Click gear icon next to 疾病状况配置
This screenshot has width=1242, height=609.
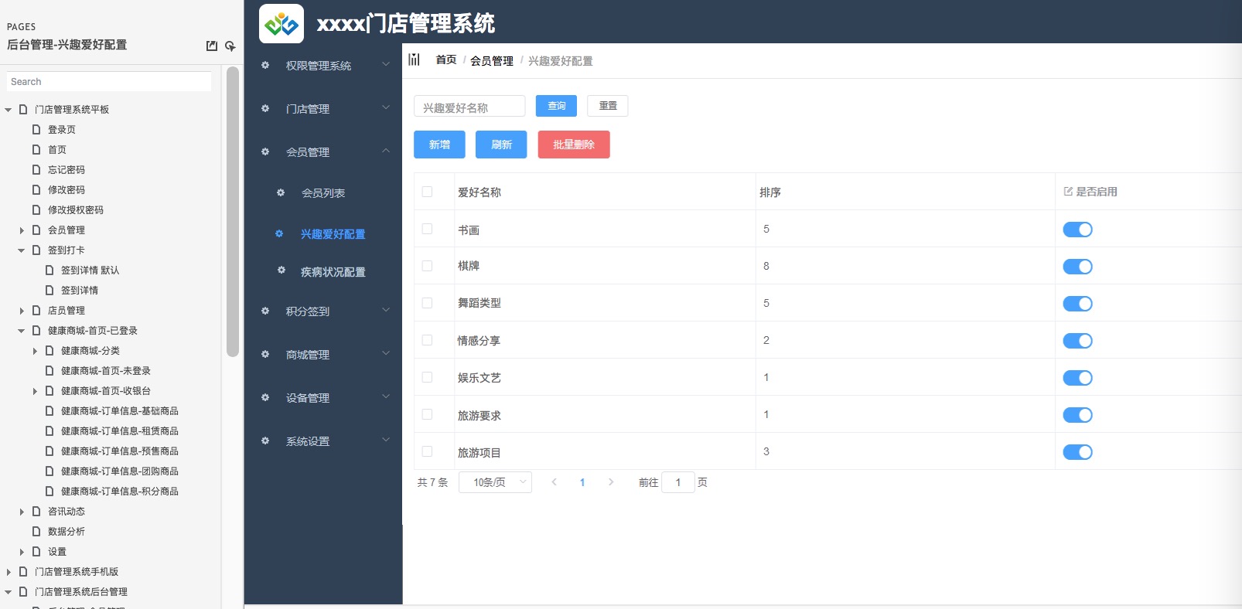(x=281, y=270)
